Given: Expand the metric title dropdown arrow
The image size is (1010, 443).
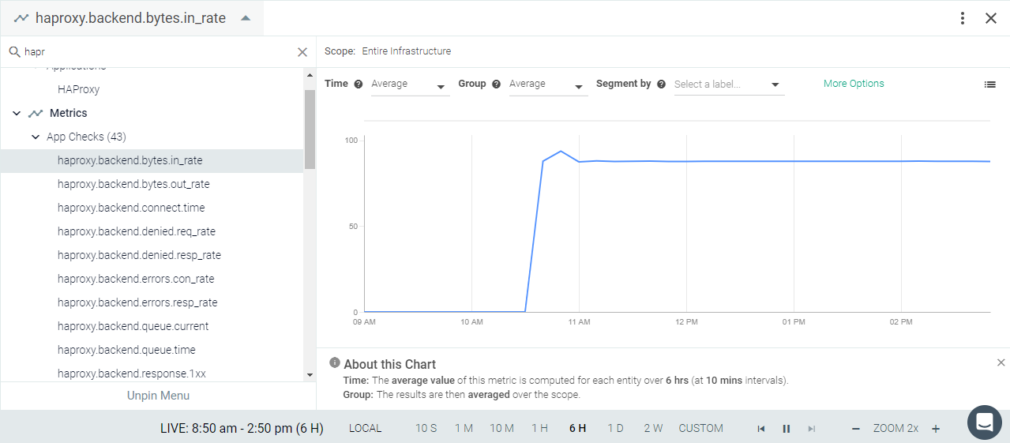Looking at the screenshot, I should click(x=246, y=18).
